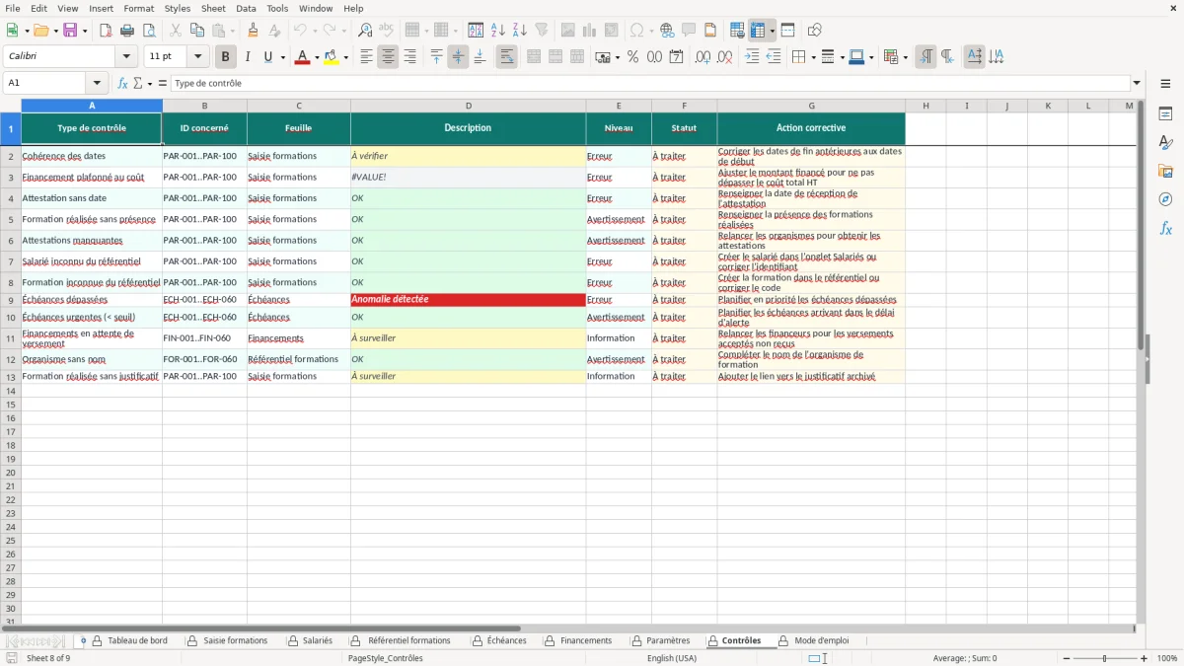
Task: Click the Save document icon
Action: [x=70, y=31]
